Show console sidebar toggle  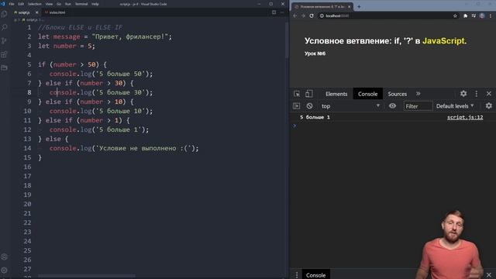pyautogui.click(x=296, y=106)
